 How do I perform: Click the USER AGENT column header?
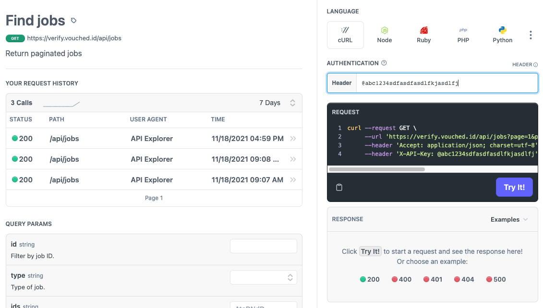(148, 119)
